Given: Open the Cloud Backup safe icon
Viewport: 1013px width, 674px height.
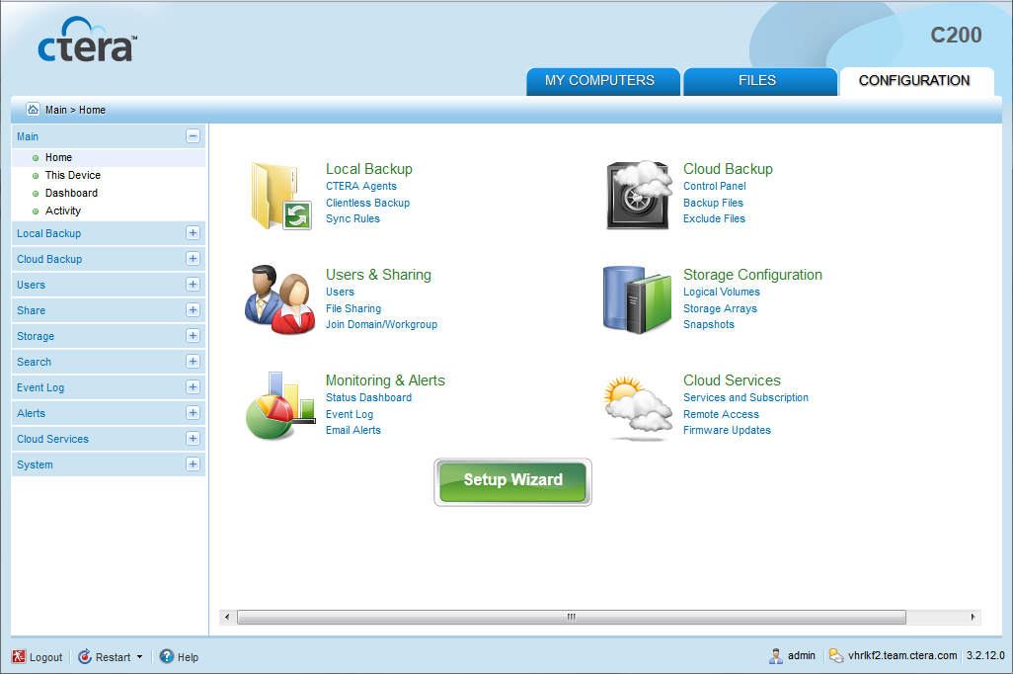Looking at the screenshot, I should (639, 195).
